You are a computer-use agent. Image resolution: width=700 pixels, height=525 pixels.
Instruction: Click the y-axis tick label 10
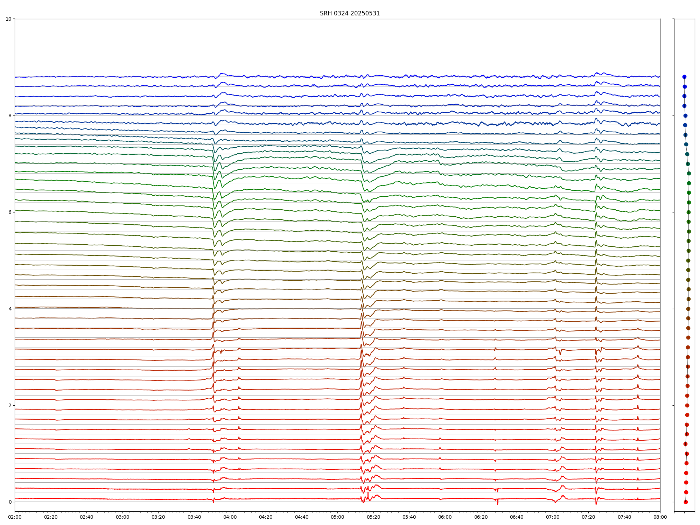pyautogui.click(x=8, y=19)
